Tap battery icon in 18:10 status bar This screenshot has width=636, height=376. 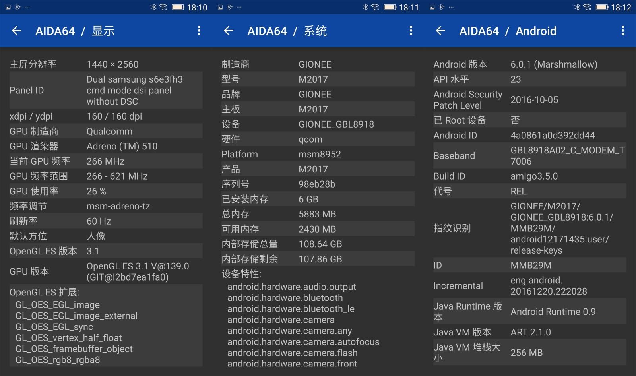click(178, 7)
